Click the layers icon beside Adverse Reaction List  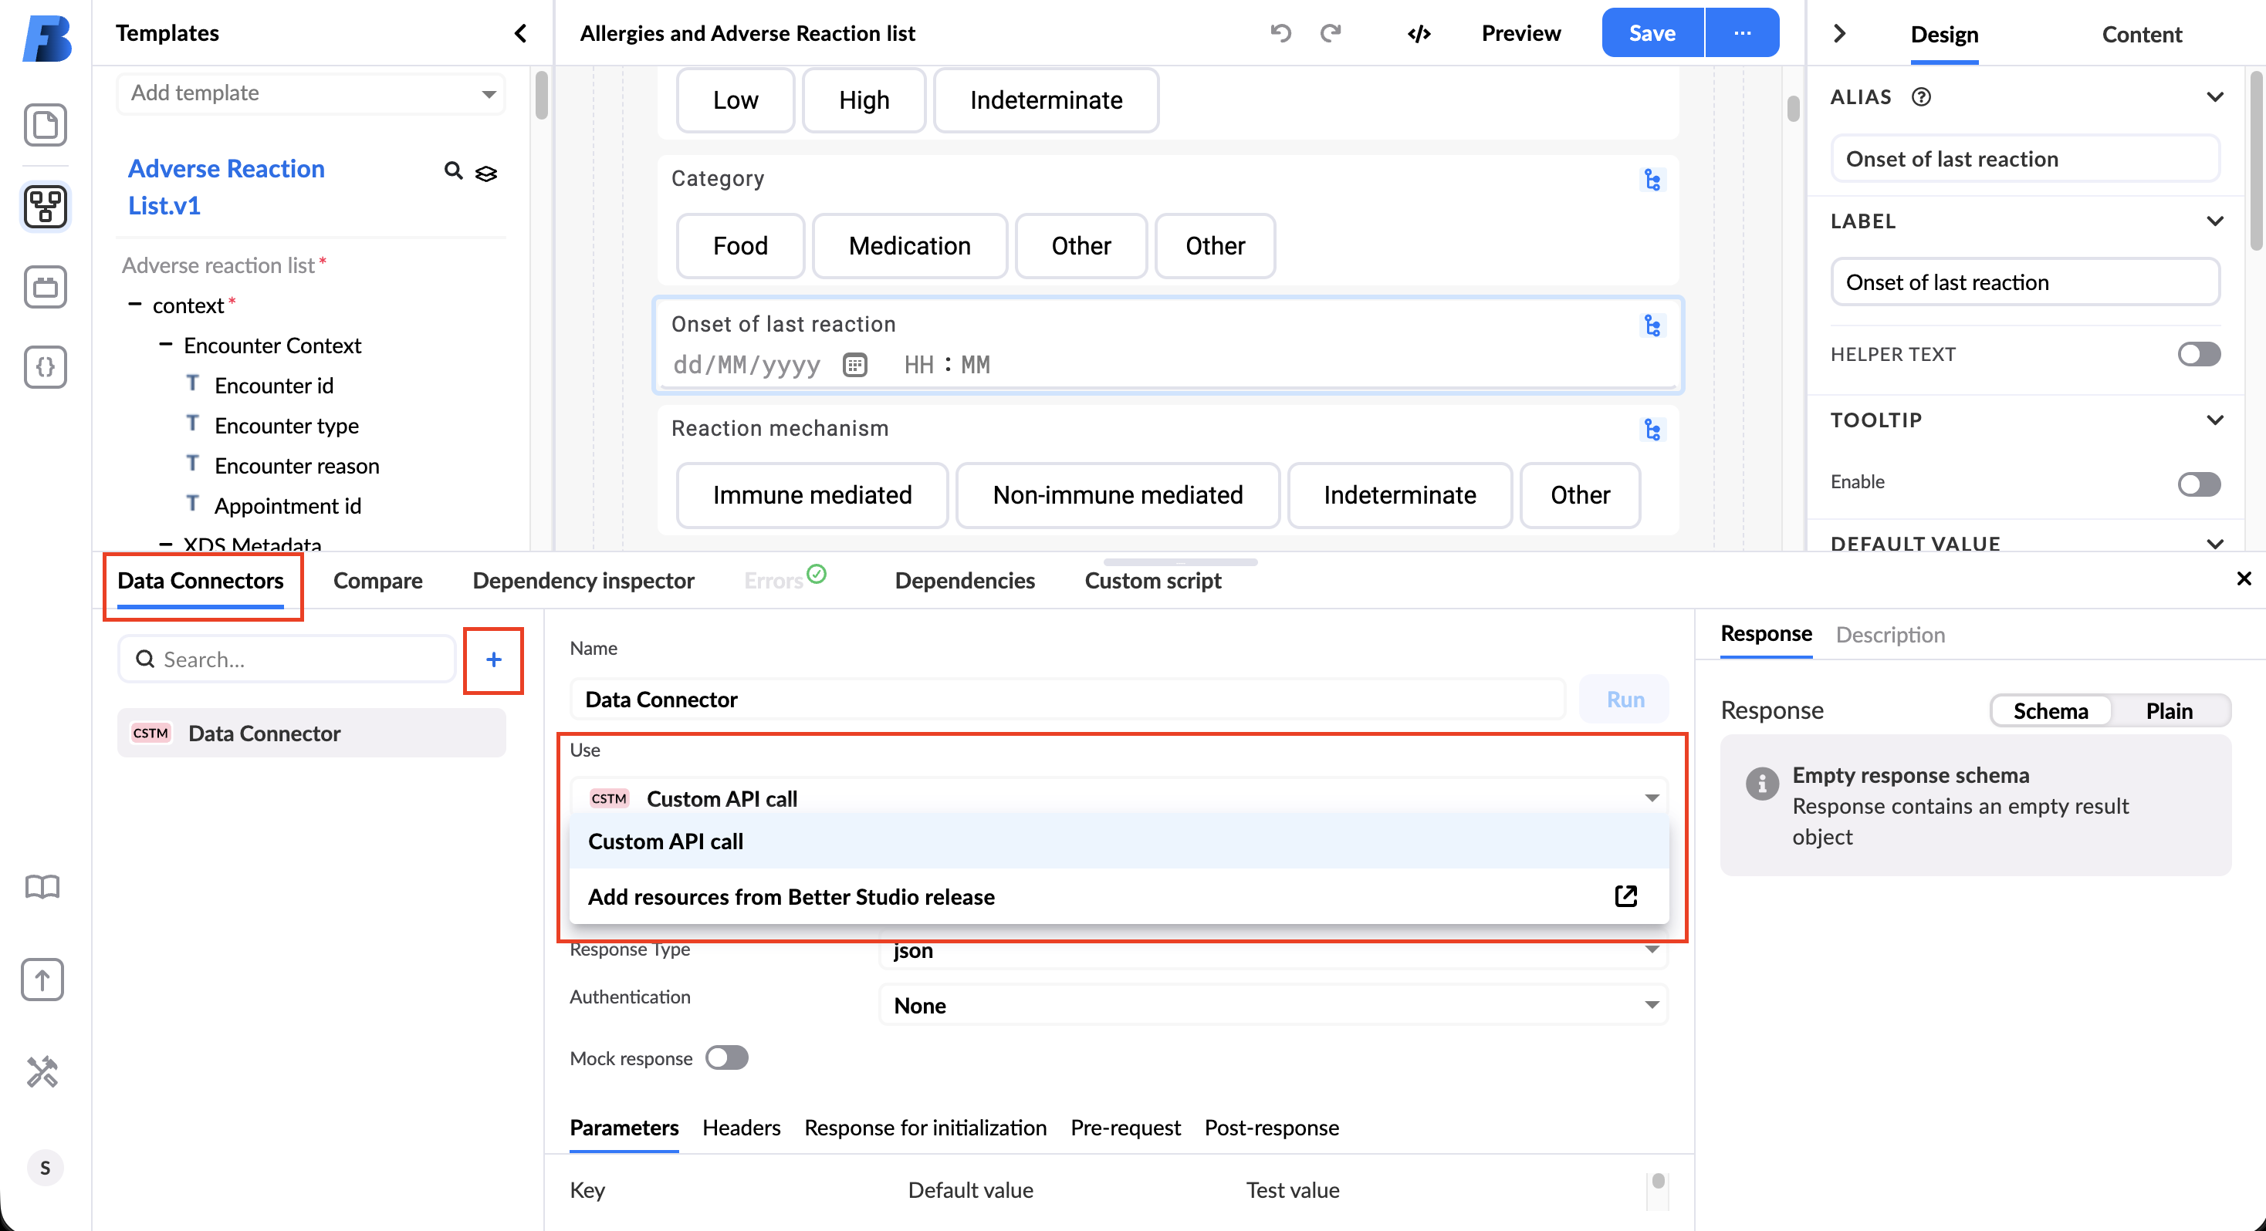click(x=486, y=174)
